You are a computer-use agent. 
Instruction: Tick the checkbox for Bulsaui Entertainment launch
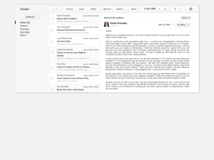52,30
